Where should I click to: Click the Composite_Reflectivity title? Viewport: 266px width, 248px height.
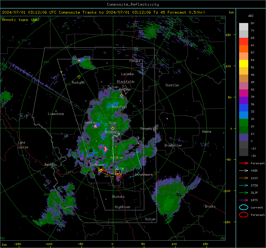[133, 4]
